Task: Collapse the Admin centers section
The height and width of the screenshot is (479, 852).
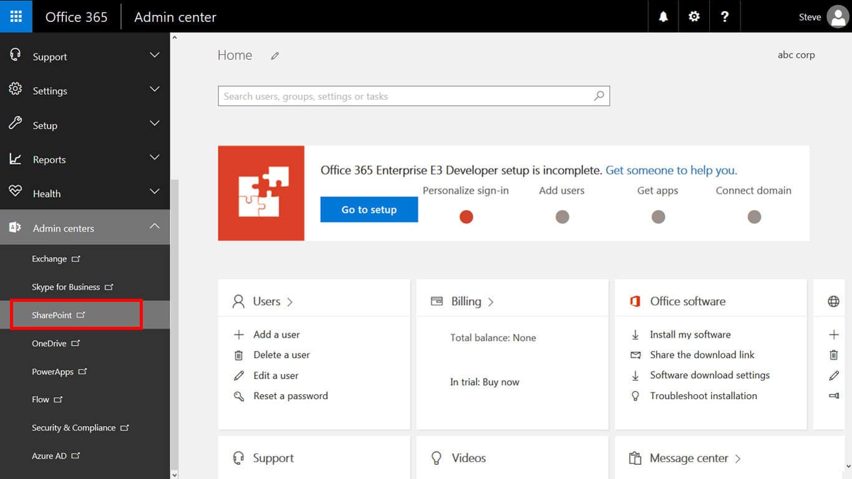Action: (x=155, y=227)
